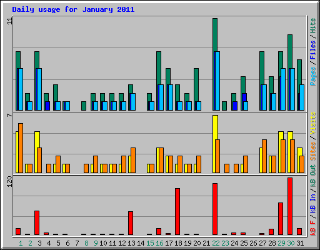Click the red kB bar for day 18
320x250 pixels.
(x=177, y=212)
